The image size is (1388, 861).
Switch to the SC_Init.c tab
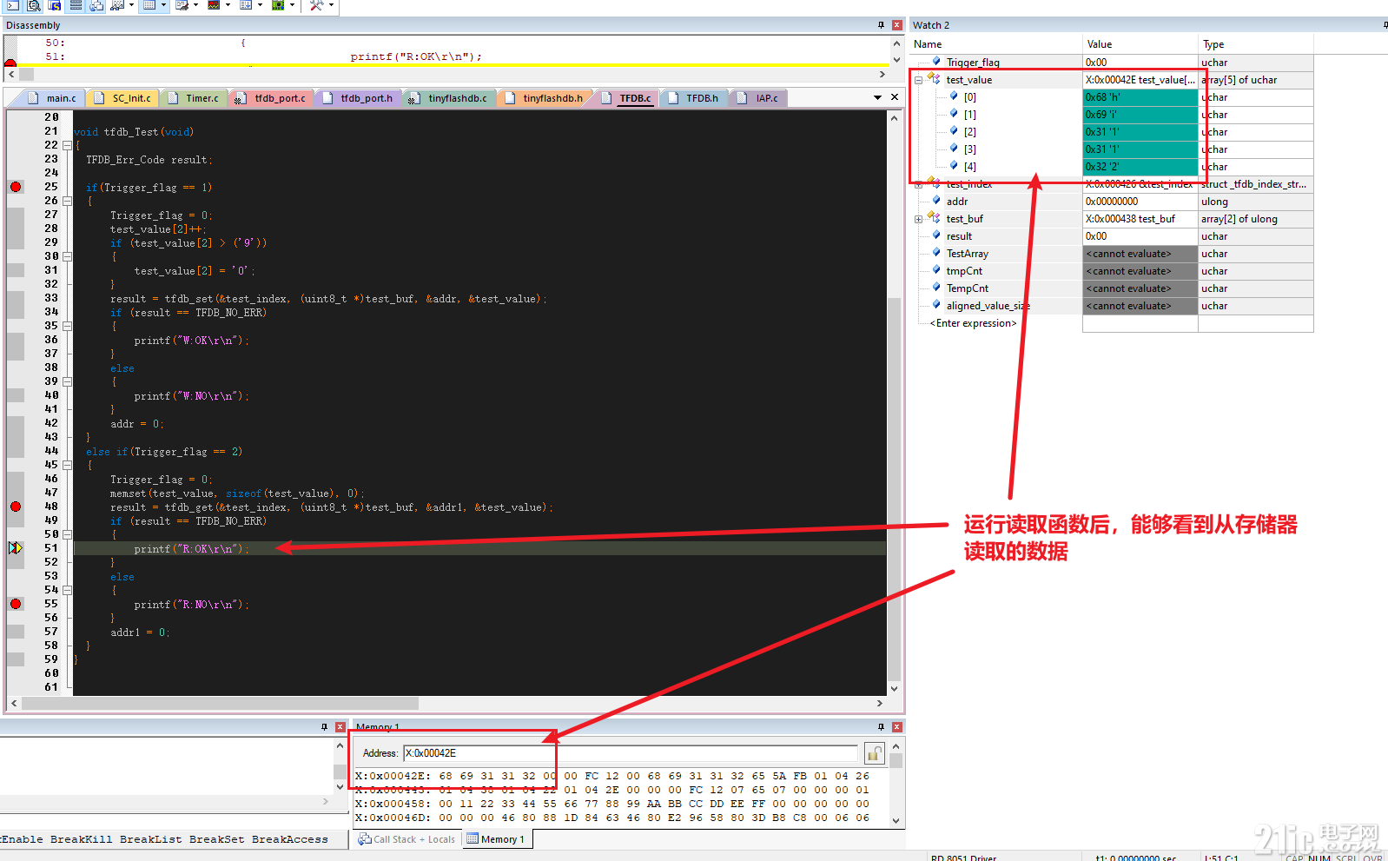pos(122,98)
